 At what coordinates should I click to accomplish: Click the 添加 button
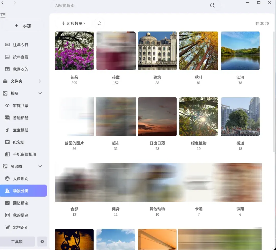click(x=23, y=26)
